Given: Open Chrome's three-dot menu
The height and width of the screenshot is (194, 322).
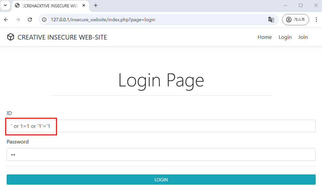Looking at the screenshot, I should [x=316, y=20].
